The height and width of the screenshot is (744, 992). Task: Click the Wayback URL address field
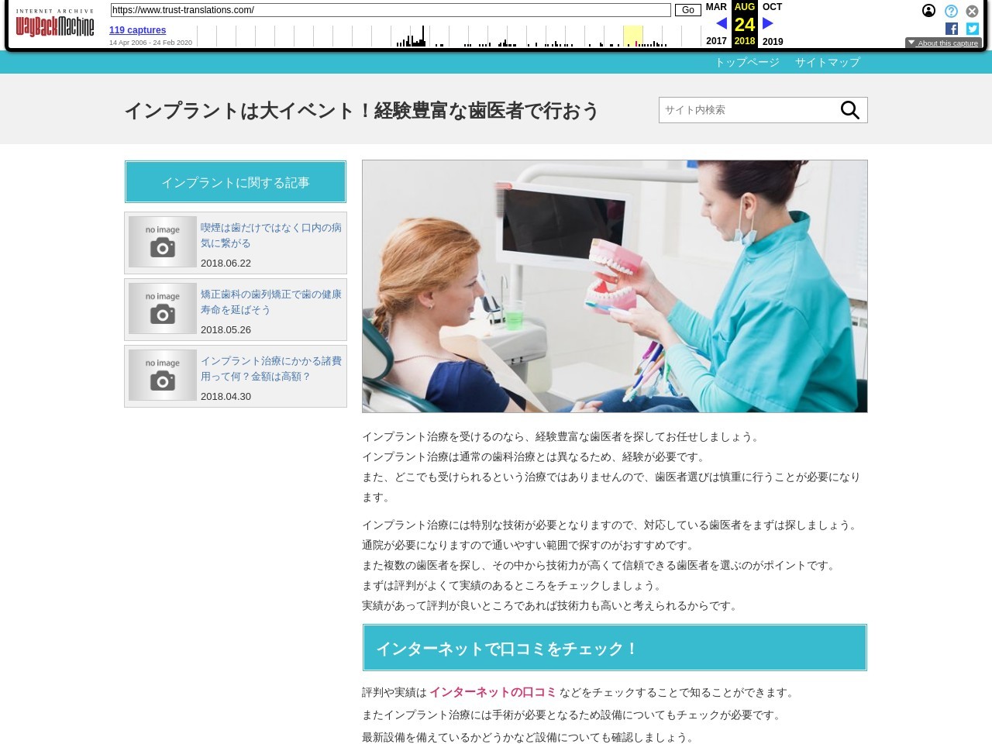pos(390,10)
